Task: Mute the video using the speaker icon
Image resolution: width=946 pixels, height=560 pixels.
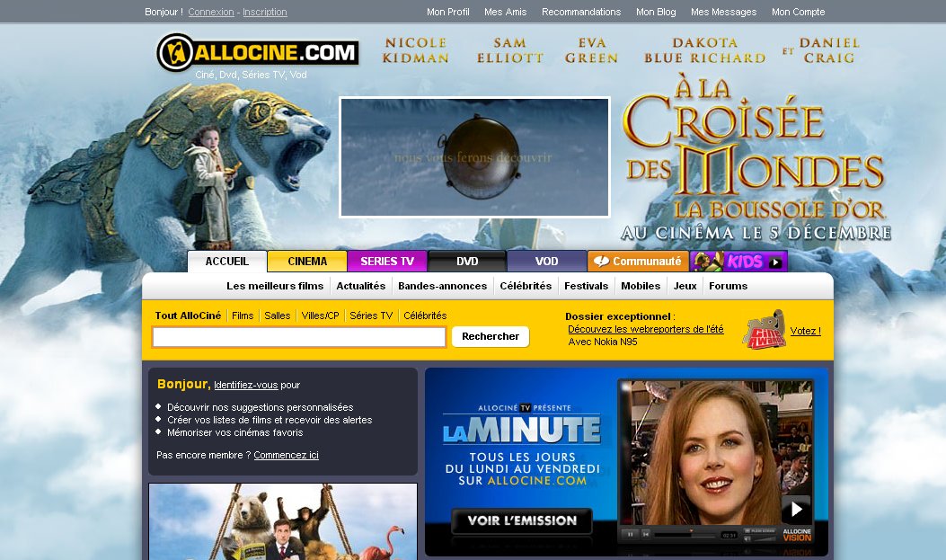Action: pos(748,538)
